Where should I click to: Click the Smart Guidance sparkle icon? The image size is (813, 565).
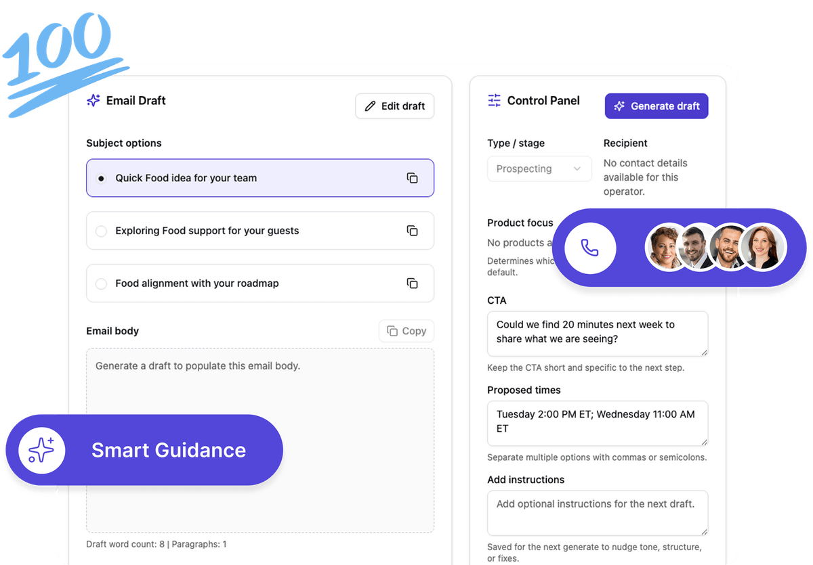(42, 450)
